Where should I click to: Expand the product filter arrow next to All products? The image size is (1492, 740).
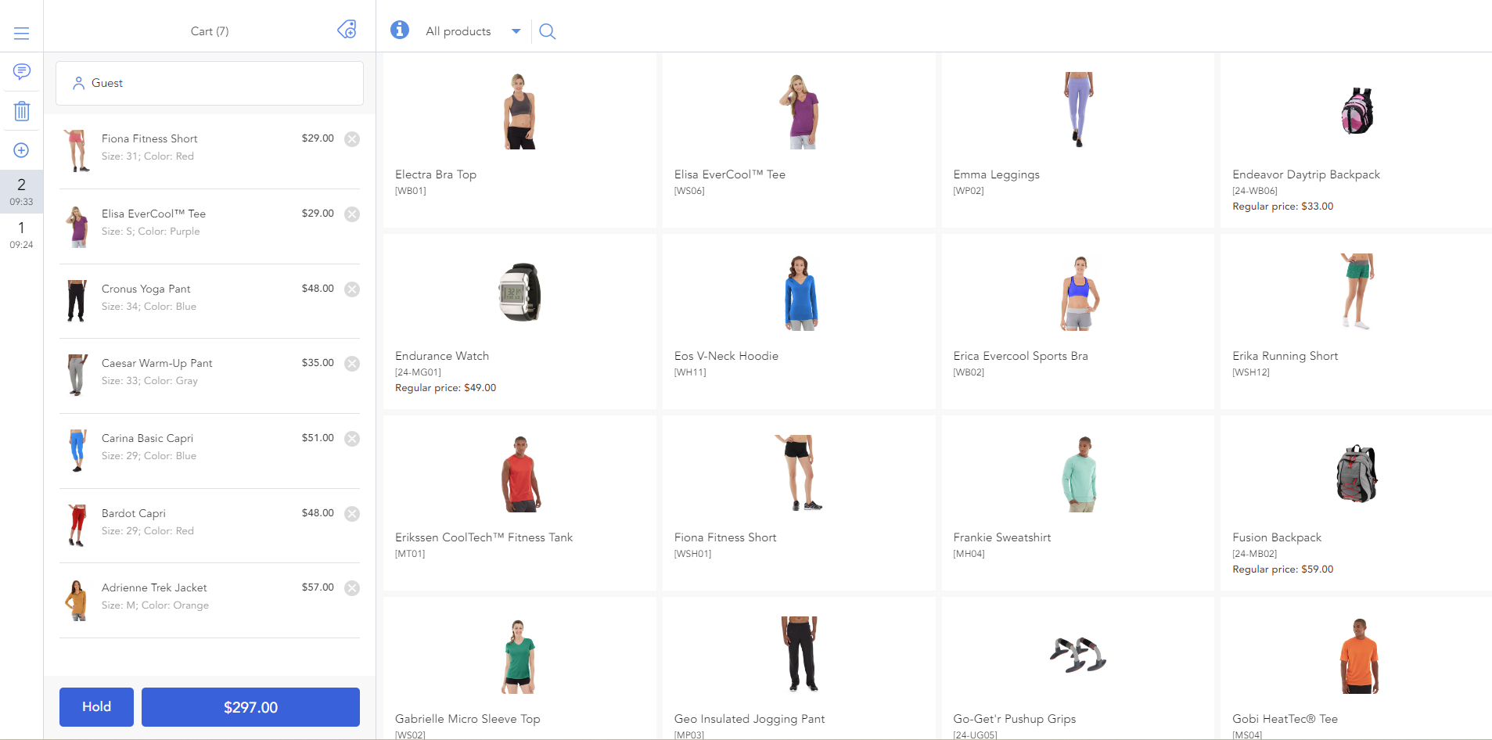[x=516, y=31]
